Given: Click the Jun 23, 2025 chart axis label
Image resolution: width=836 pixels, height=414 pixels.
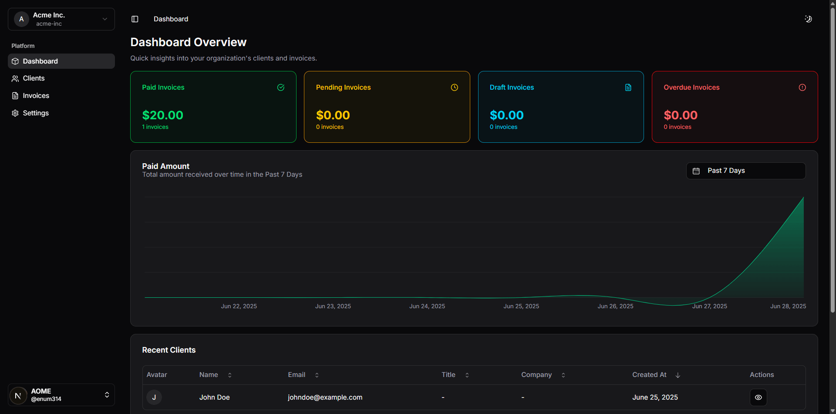Looking at the screenshot, I should [x=333, y=306].
